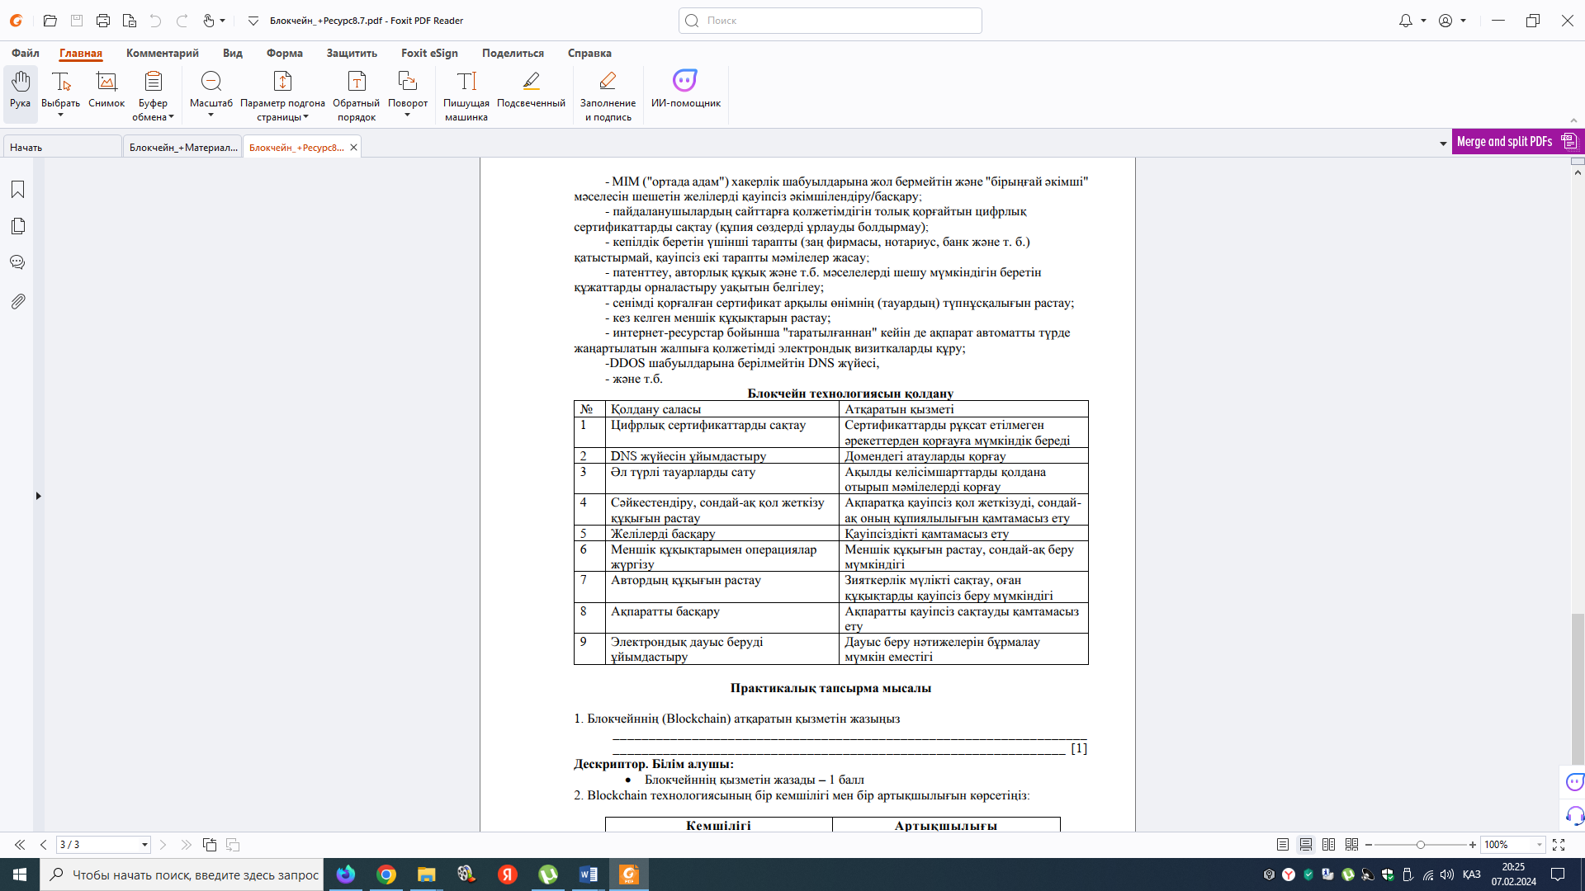
Task: Open the 100% zoom level dropdown
Action: coord(1539,845)
